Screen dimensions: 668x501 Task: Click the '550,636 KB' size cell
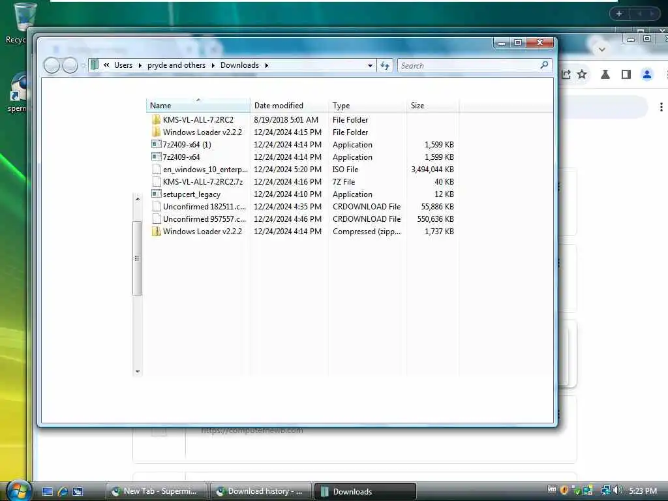435,219
